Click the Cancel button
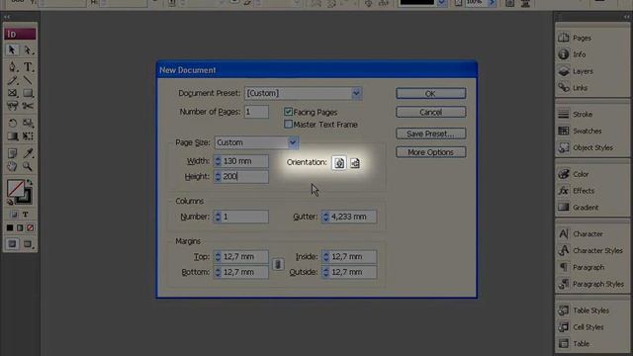 [431, 112]
